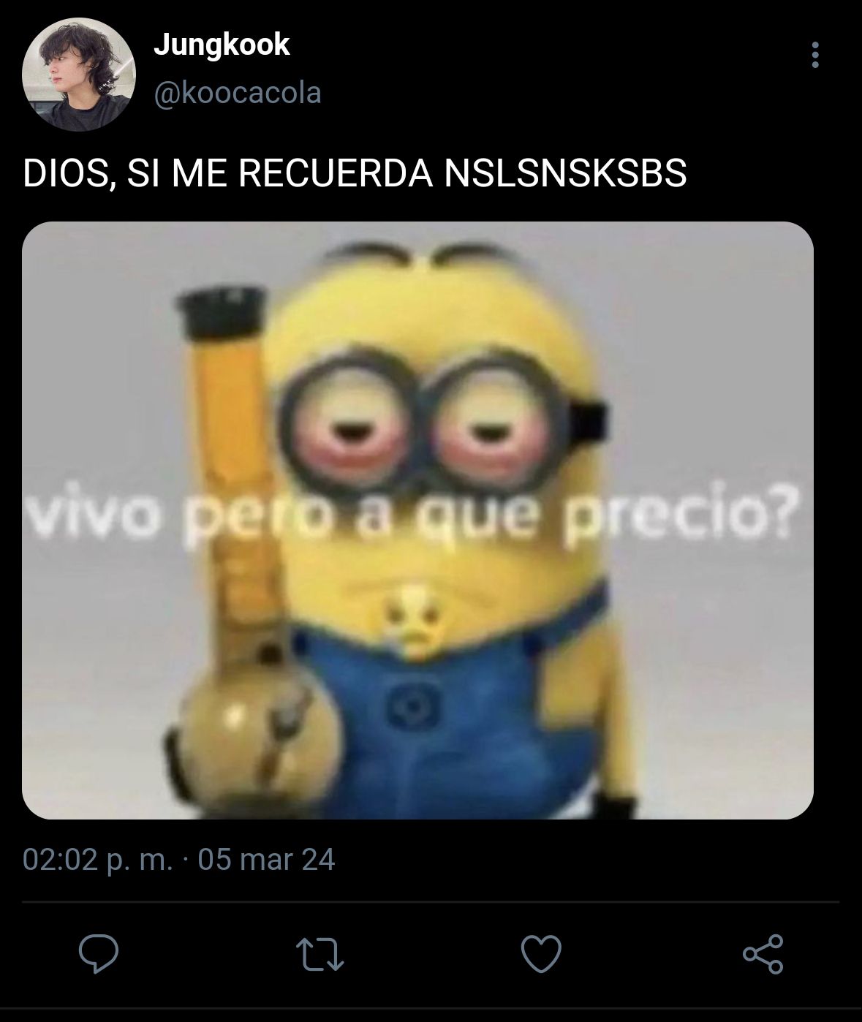This screenshot has width=862, height=1022.
Task: Click the 'vivo pero a que precio?' caption
Action: 410,515
